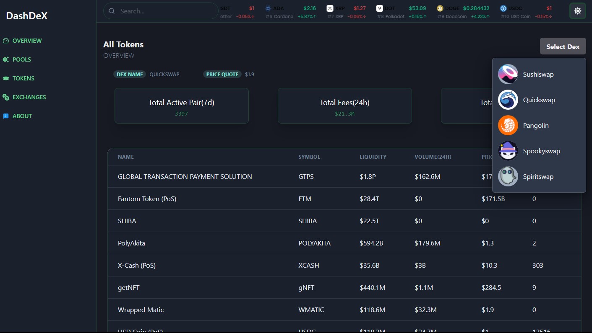Click the PRICE QUOTE badge
The width and height of the screenshot is (592, 333).
222,74
